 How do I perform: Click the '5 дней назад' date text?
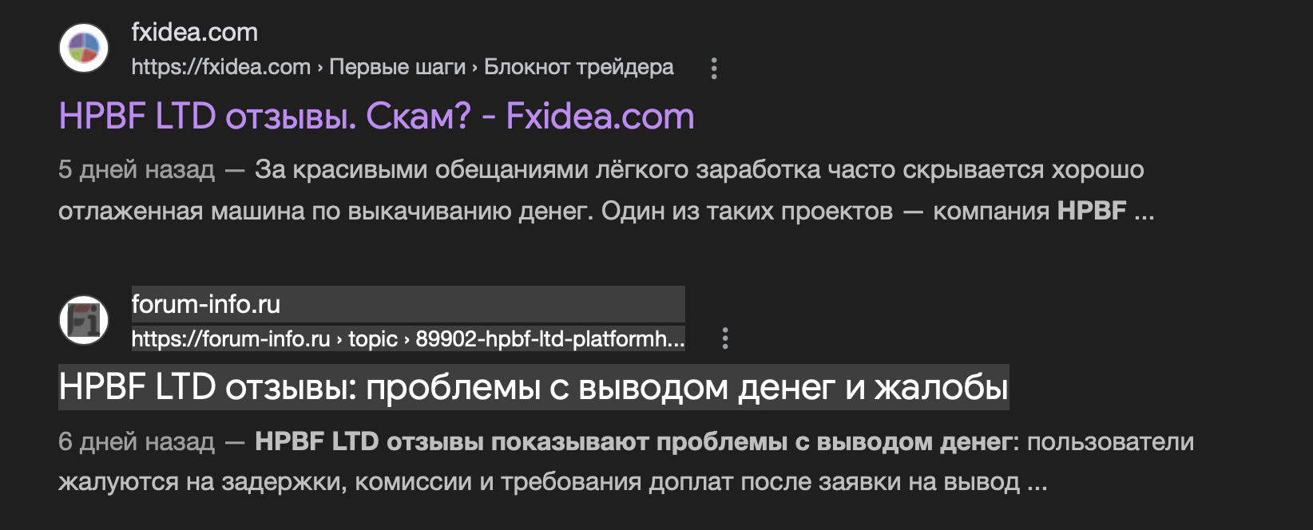pyautogui.click(x=137, y=170)
